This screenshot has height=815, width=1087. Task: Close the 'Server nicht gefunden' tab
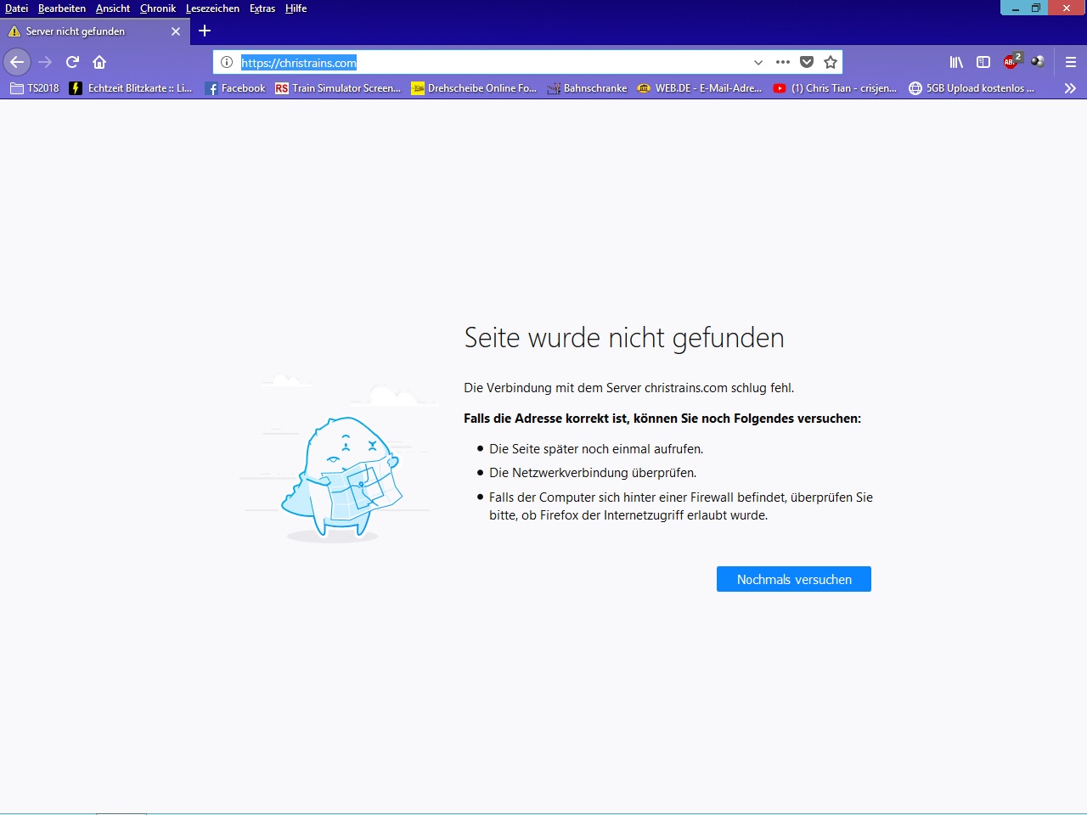[x=176, y=31]
